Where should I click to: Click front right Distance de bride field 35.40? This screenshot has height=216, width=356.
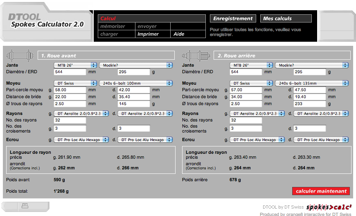tap(134, 97)
